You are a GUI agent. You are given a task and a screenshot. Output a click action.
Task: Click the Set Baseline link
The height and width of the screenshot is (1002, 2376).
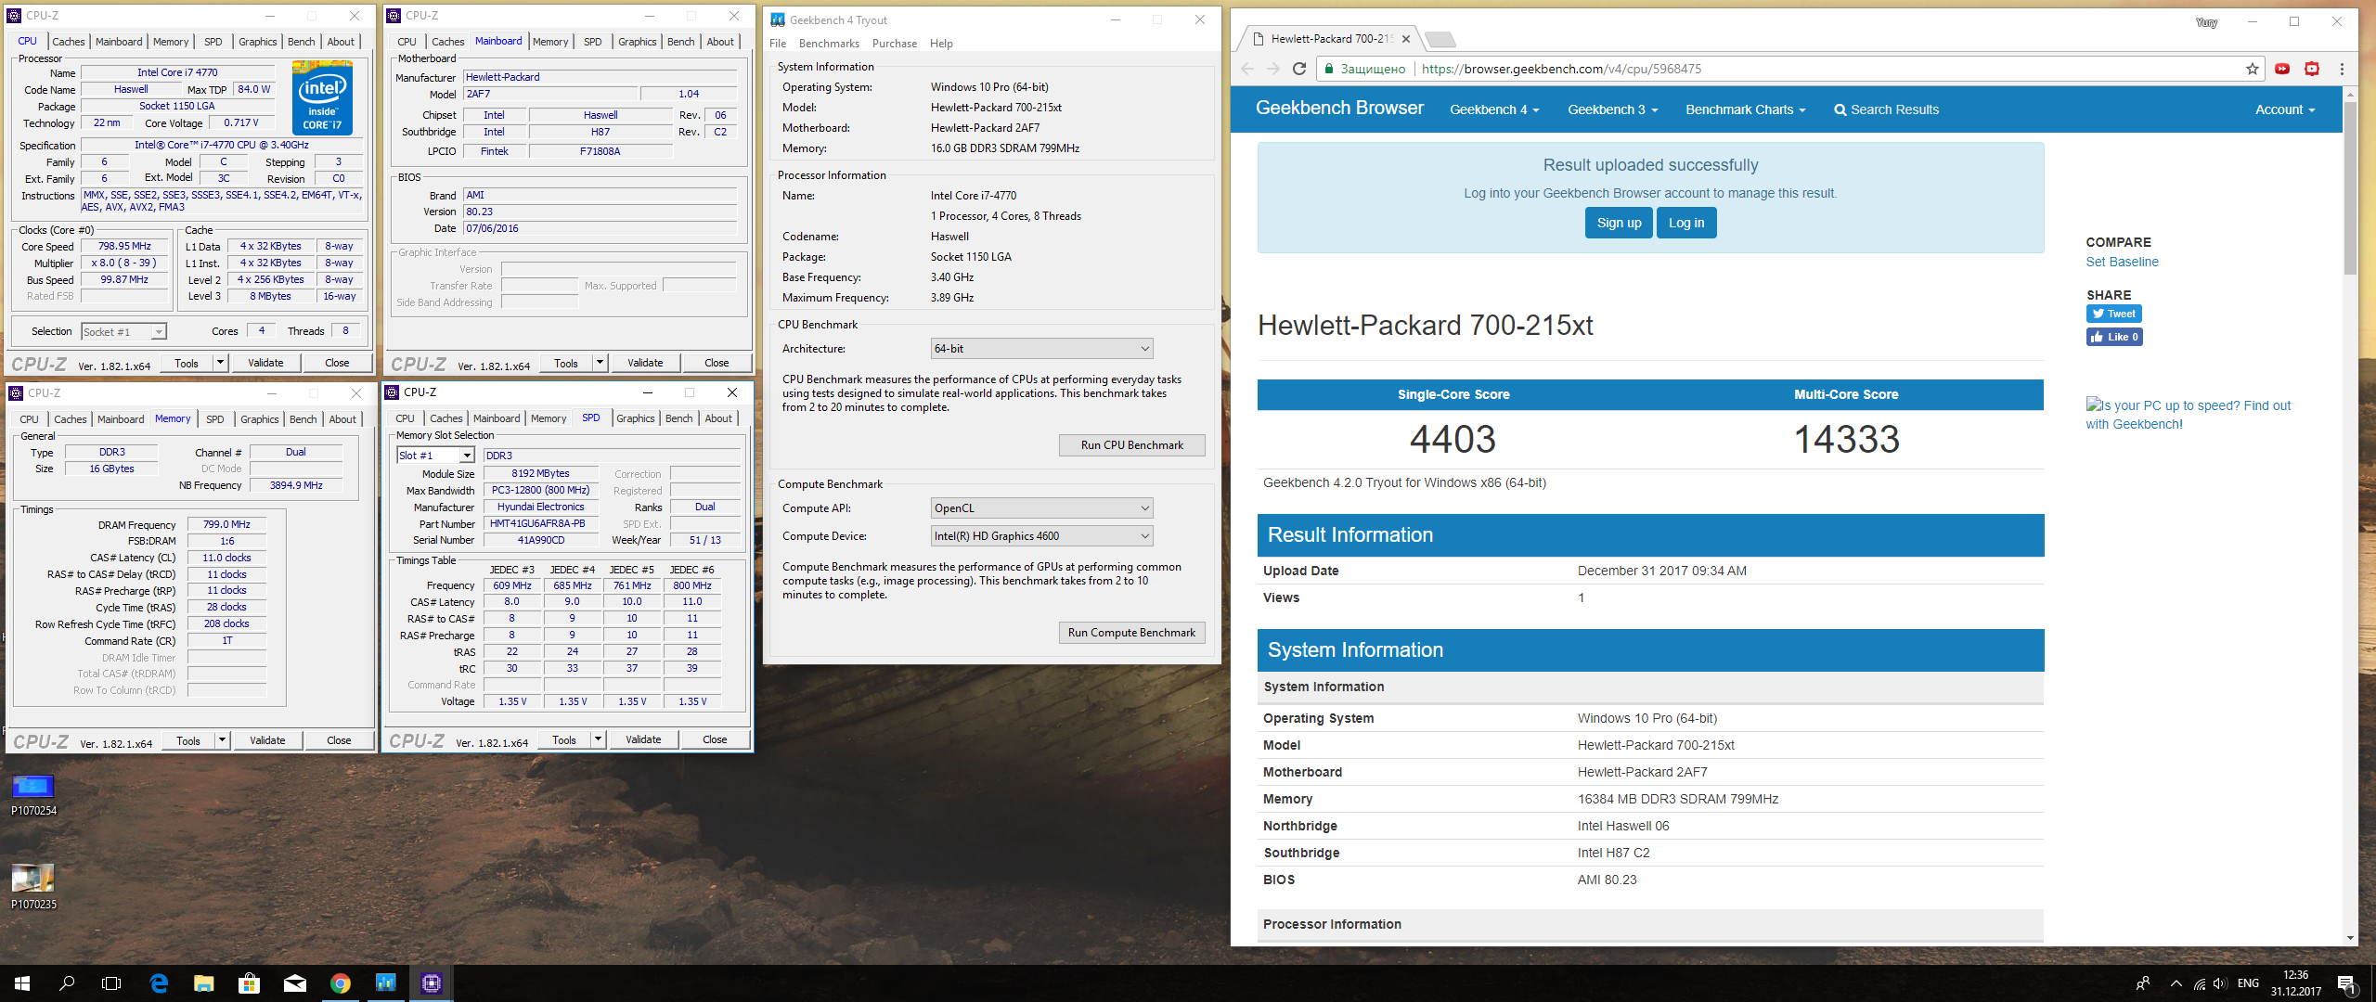(2122, 262)
